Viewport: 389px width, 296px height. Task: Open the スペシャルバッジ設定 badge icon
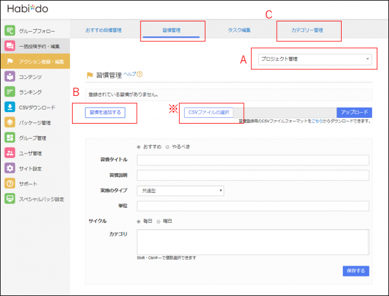click(x=10, y=199)
